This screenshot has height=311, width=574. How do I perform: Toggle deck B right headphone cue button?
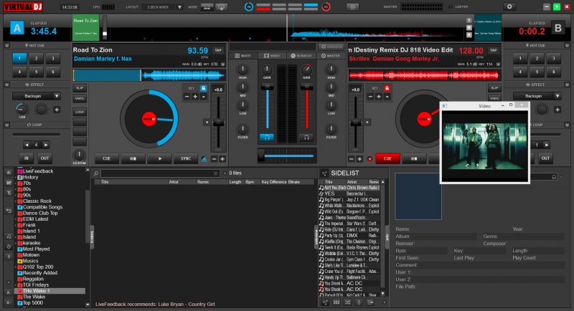[x=306, y=138]
